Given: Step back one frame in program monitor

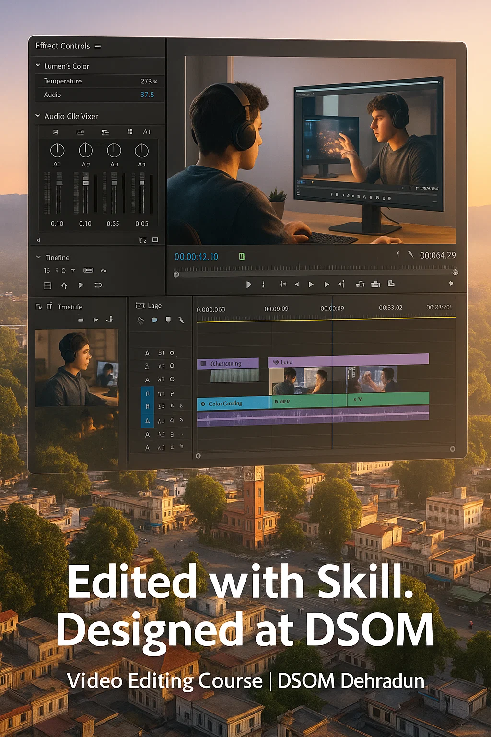Looking at the screenshot, I should pos(297,285).
